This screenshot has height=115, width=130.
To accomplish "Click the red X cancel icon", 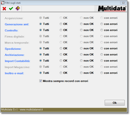I will pyautogui.click(x=4, y=9).
